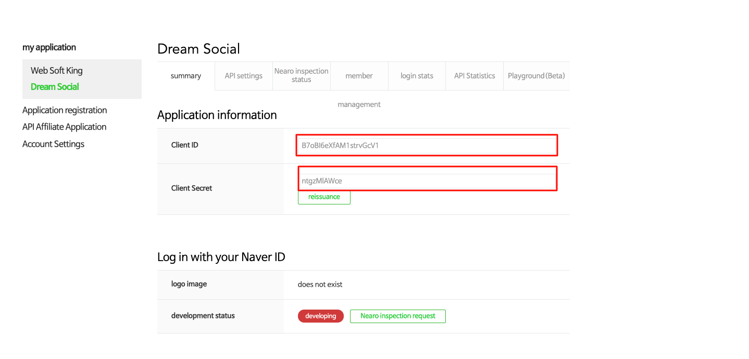Click the Nearo inspection request button
Viewport: 749px width, 359px height.
(398, 316)
